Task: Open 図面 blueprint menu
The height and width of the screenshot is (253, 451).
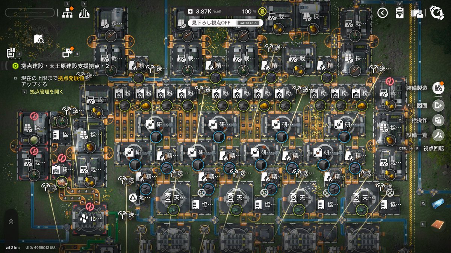Action: tap(438, 106)
